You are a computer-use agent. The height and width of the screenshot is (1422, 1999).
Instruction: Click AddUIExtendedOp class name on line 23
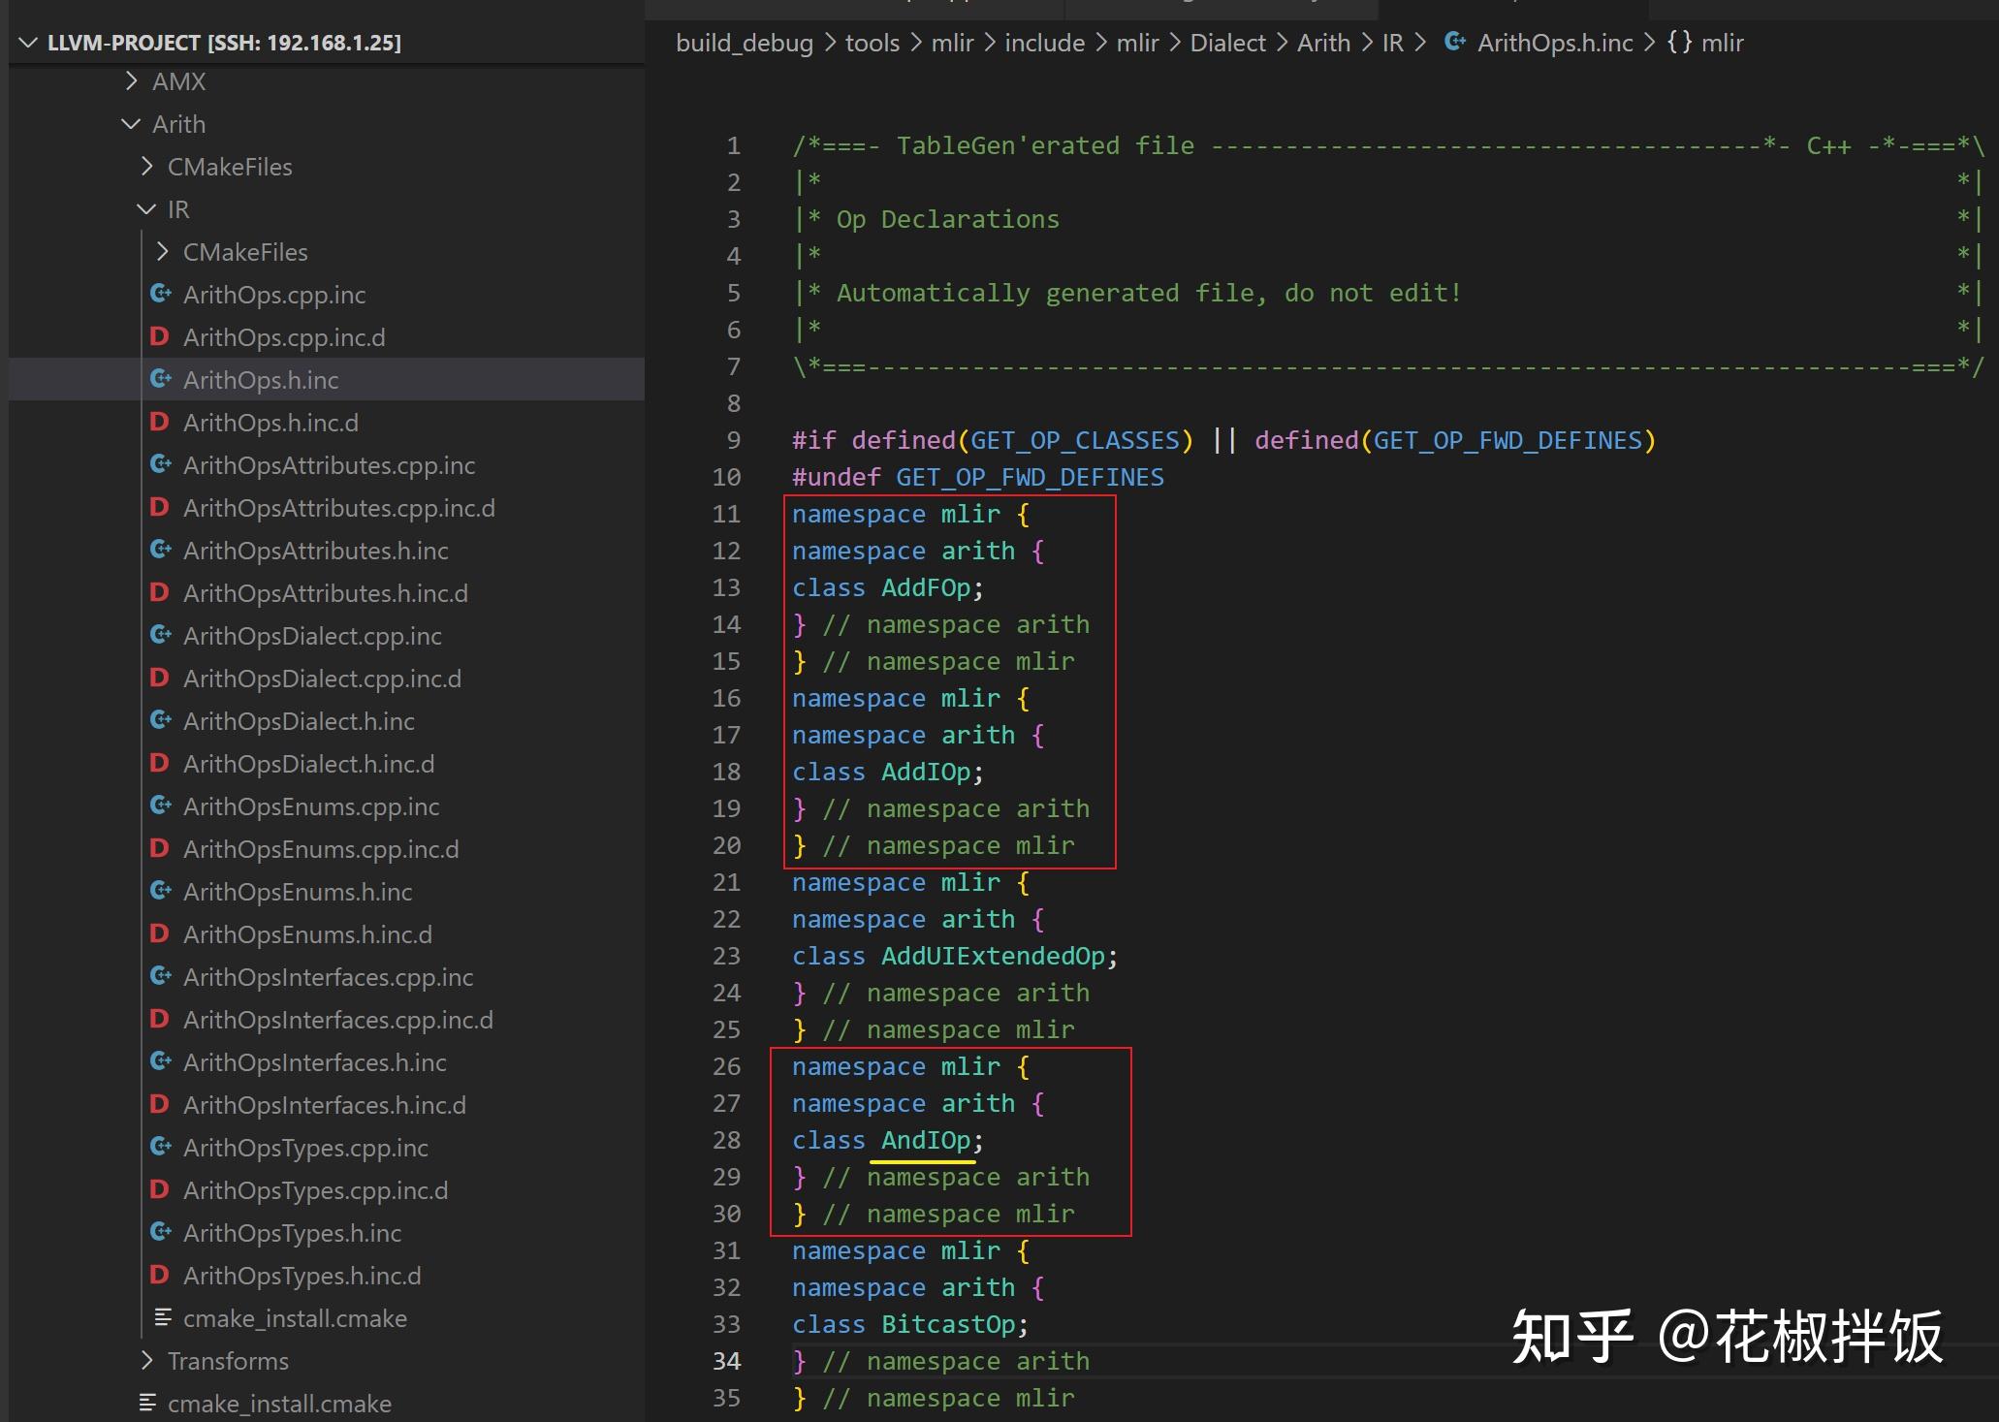click(x=993, y=957)
